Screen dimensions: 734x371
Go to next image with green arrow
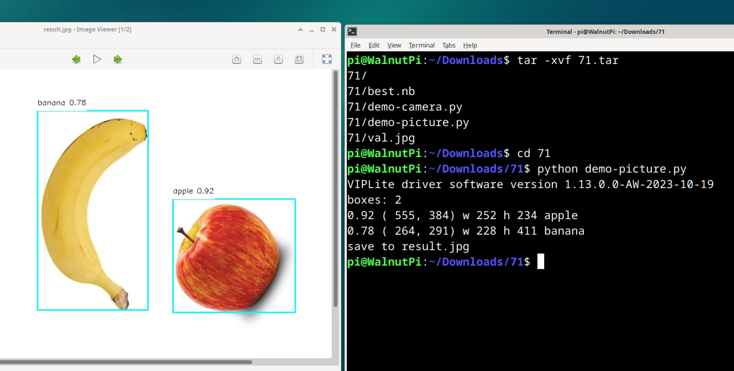(x=118, y=59)
